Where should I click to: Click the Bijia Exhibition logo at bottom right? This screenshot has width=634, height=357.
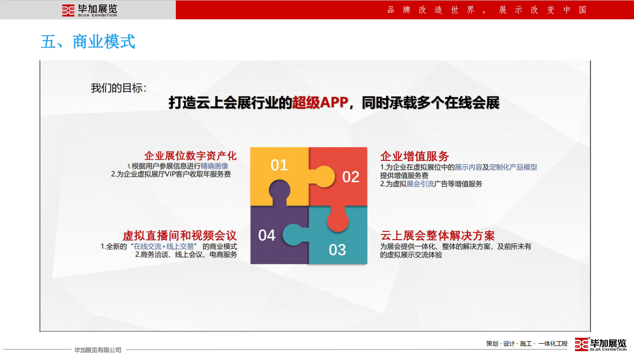600,344
